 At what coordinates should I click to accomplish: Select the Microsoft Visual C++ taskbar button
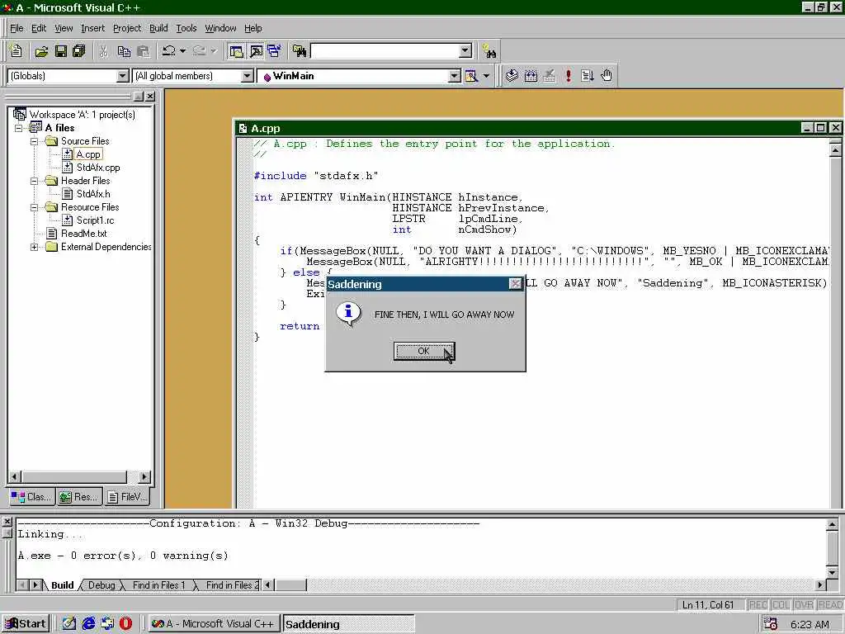(214, 624)
